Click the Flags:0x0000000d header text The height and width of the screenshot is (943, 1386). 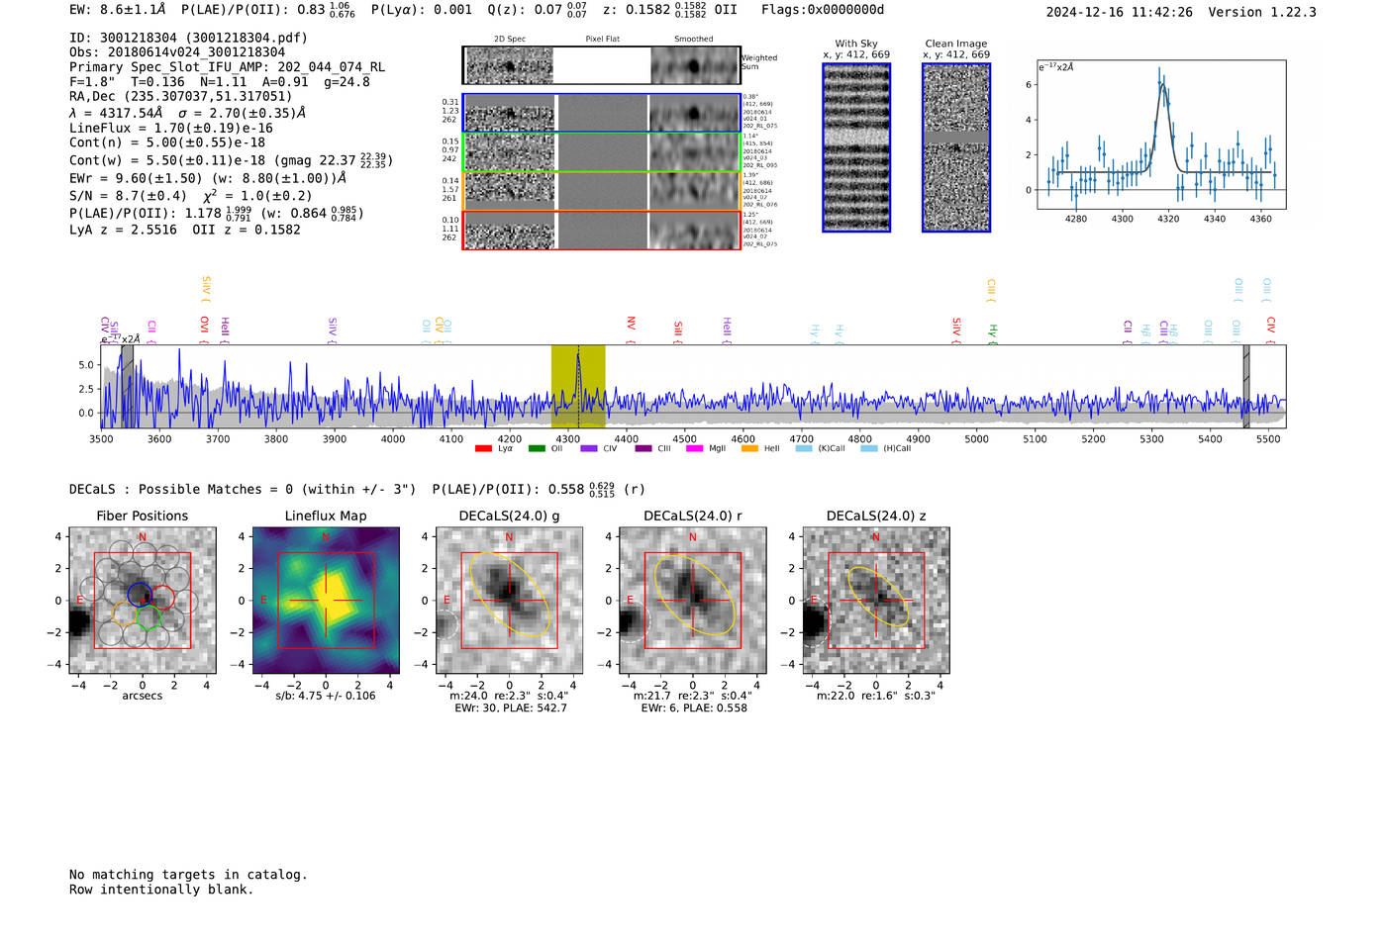coord(823,10)
